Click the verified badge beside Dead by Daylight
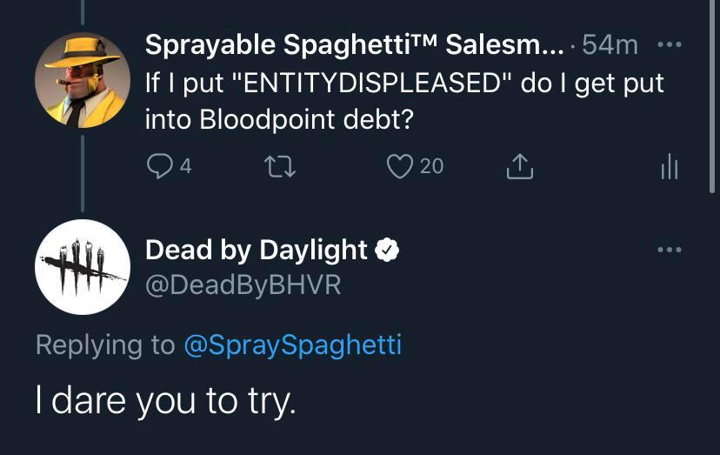The height and width of the screenshot is (455, 720). [387, 251]
